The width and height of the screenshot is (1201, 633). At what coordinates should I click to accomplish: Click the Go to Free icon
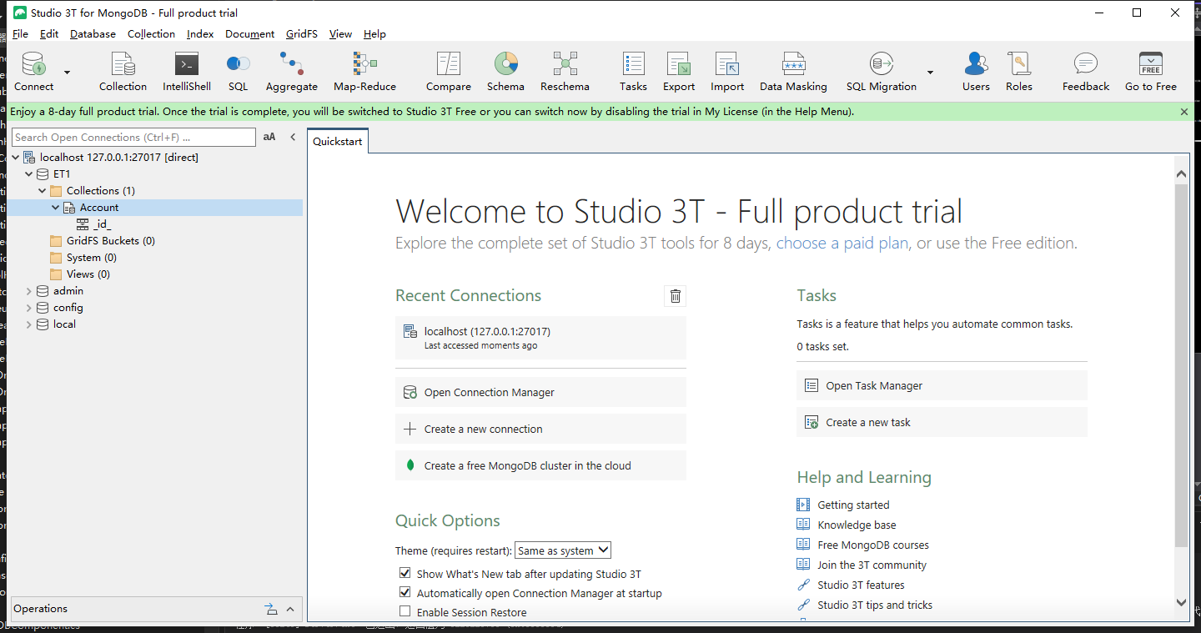pos(1150,72)
